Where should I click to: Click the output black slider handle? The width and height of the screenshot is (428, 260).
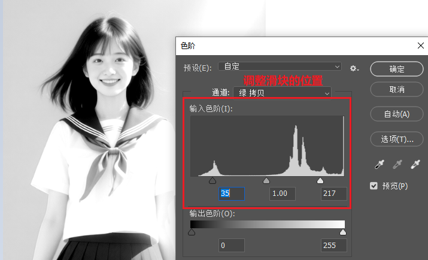tap(192, 232)
